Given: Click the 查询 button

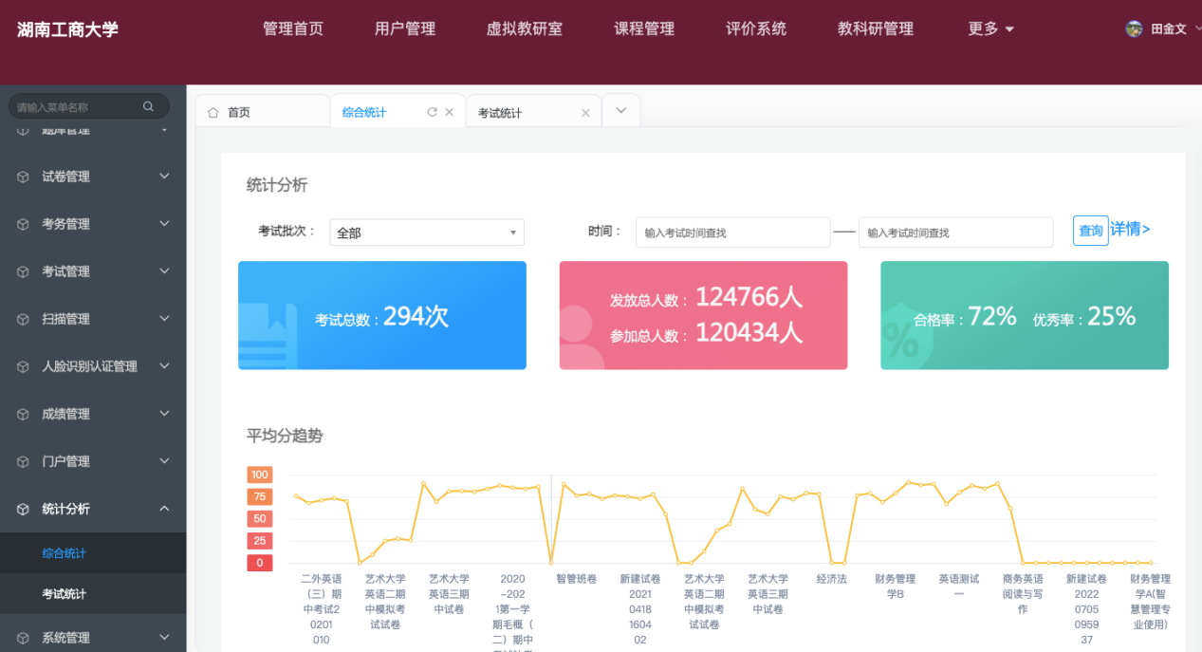Looking at the screenshot, I should [x=1090, y=231].
